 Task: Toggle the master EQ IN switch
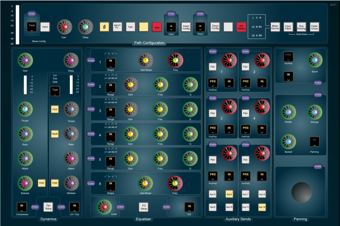tap(189, 207)
